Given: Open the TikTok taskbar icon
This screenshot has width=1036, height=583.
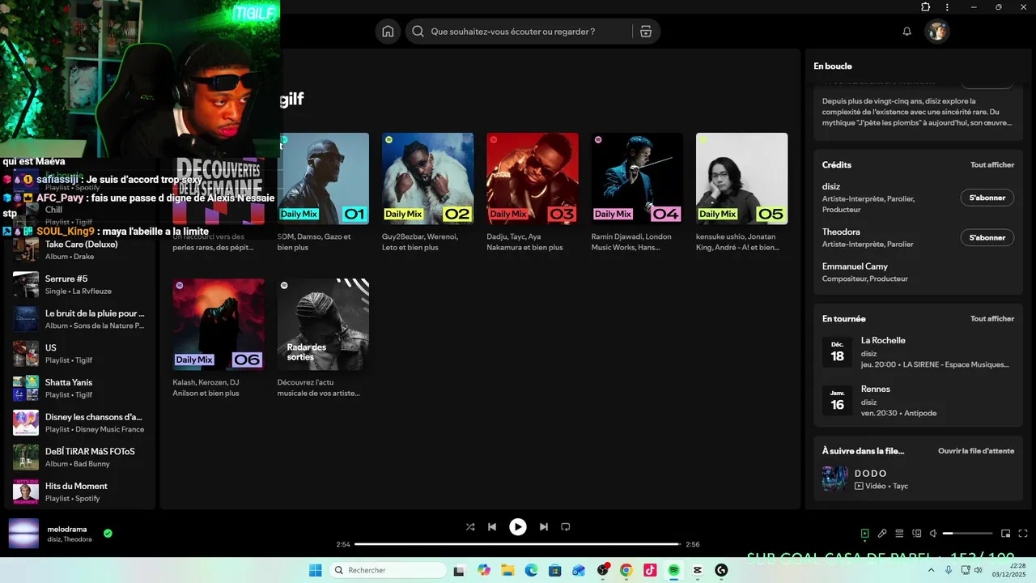Looking at the screenshot, I should 650,570.
